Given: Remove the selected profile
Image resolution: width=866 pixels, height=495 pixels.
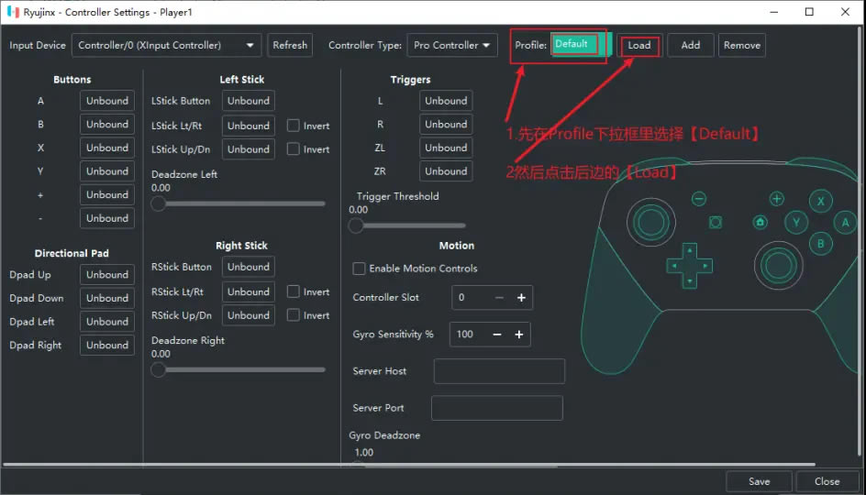Looking at the screenshot, I should pyautogui.click(x=742, y=45).
